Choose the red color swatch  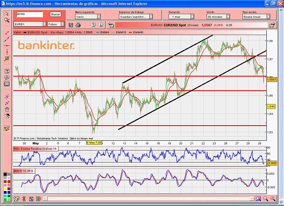click(9, 181)
